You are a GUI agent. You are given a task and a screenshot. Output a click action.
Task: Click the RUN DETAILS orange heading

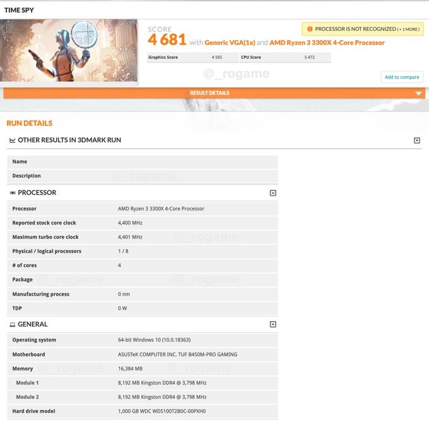coord(30,124)
